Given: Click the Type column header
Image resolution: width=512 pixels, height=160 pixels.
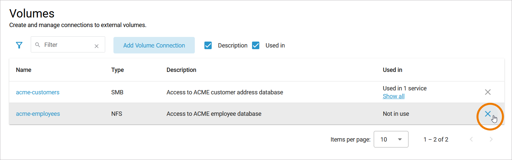Looking at the screenshot, I should tap(117, 70).
